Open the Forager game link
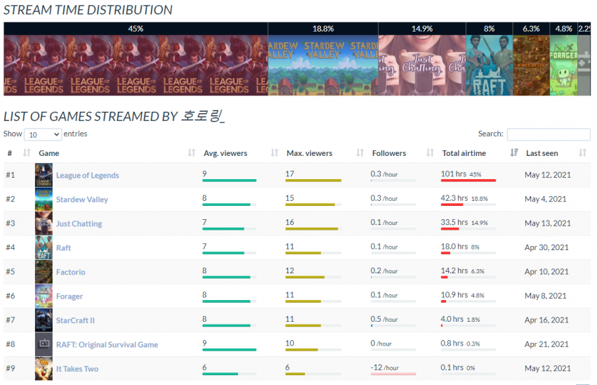Screen dimensions: 597x385 pos(70,296)
